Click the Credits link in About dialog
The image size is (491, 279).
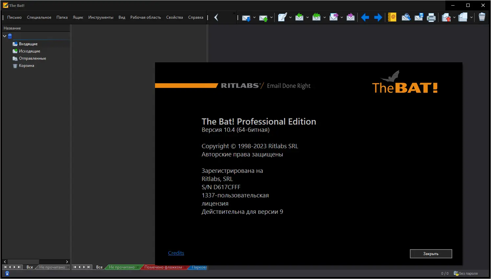pyautogui.click(x=176, y=253)
